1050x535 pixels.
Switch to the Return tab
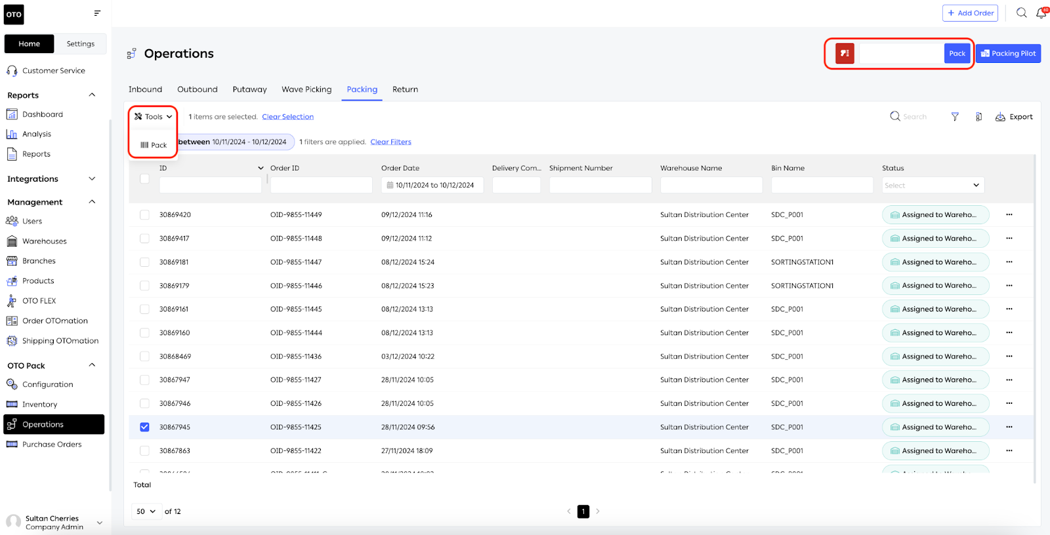tap(405, 90)
